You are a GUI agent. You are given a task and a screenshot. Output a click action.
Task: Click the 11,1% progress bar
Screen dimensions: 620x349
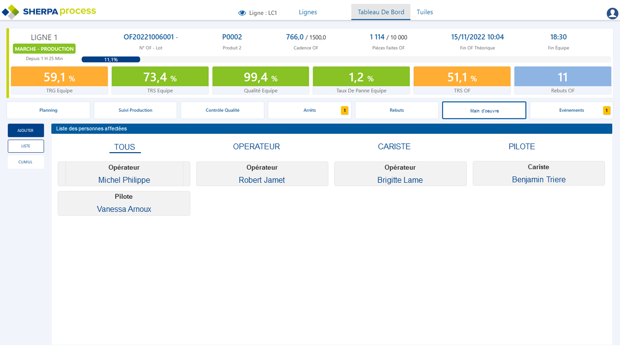111,60
